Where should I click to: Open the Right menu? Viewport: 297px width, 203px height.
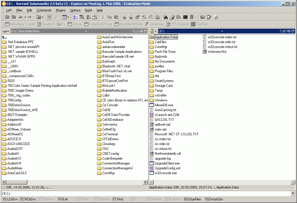(x=88, y=11)
